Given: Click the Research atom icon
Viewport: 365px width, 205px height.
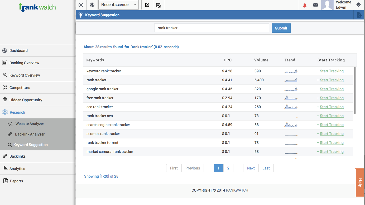Looking at the screenshot, I should pyautogui.click(x=5, y=112).
